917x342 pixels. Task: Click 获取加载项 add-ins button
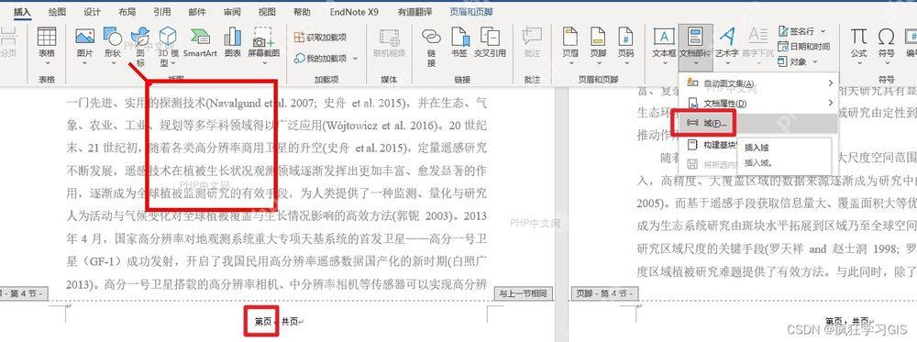320,37
